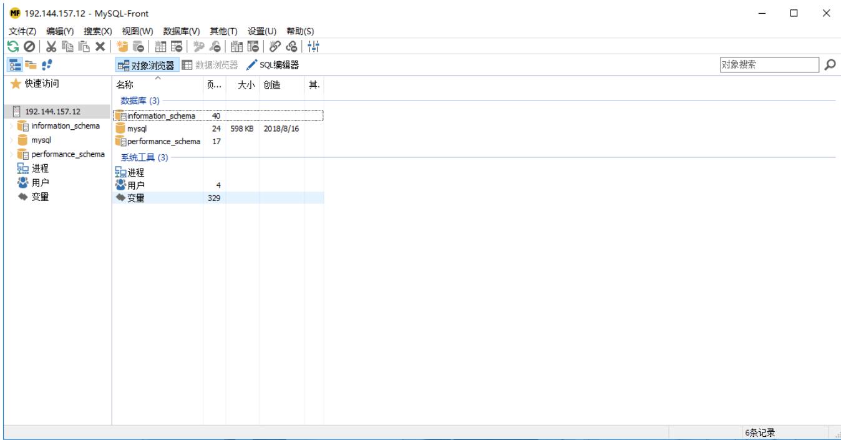Sort list by 创造 column header

(x=282, y=86)
